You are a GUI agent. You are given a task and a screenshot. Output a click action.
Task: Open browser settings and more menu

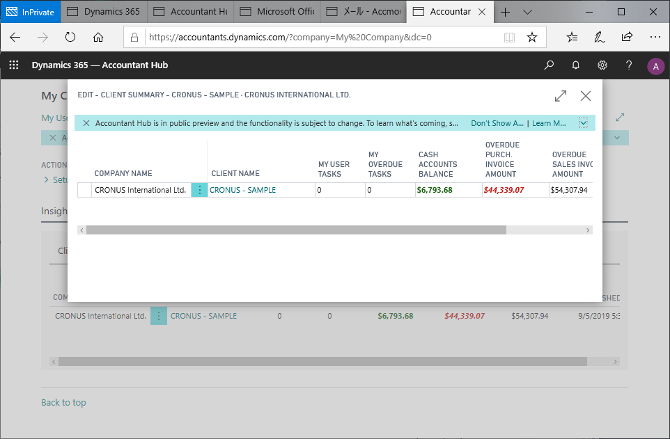655,37
